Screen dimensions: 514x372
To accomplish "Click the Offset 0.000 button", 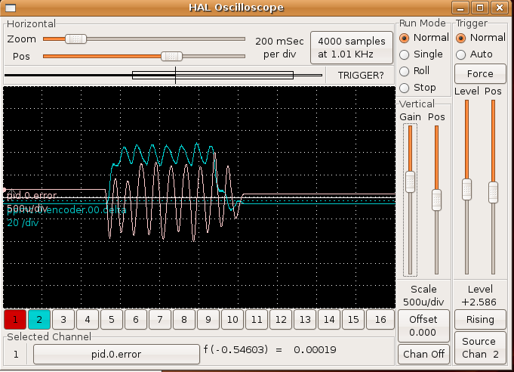I will click(x=423, y=326).
